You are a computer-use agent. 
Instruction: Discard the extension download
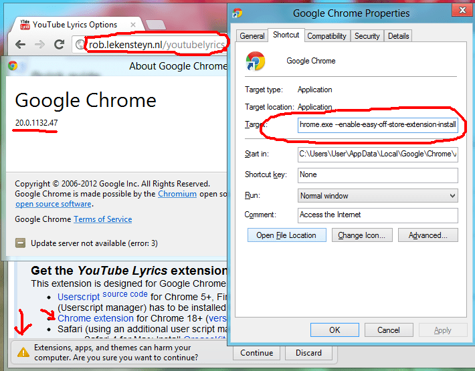coord(308,353)
